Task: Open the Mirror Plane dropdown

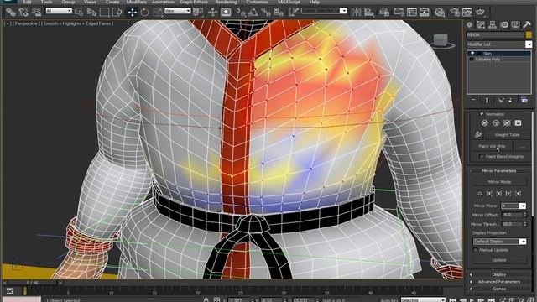Action: (514, 206)
